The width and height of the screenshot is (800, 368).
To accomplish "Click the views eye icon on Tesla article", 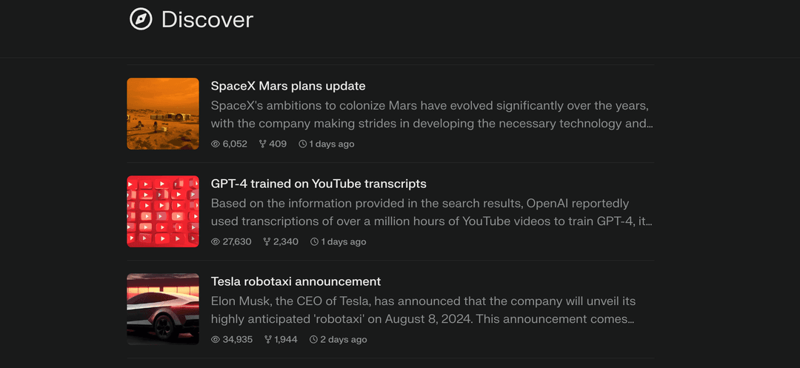I will 216,339.
